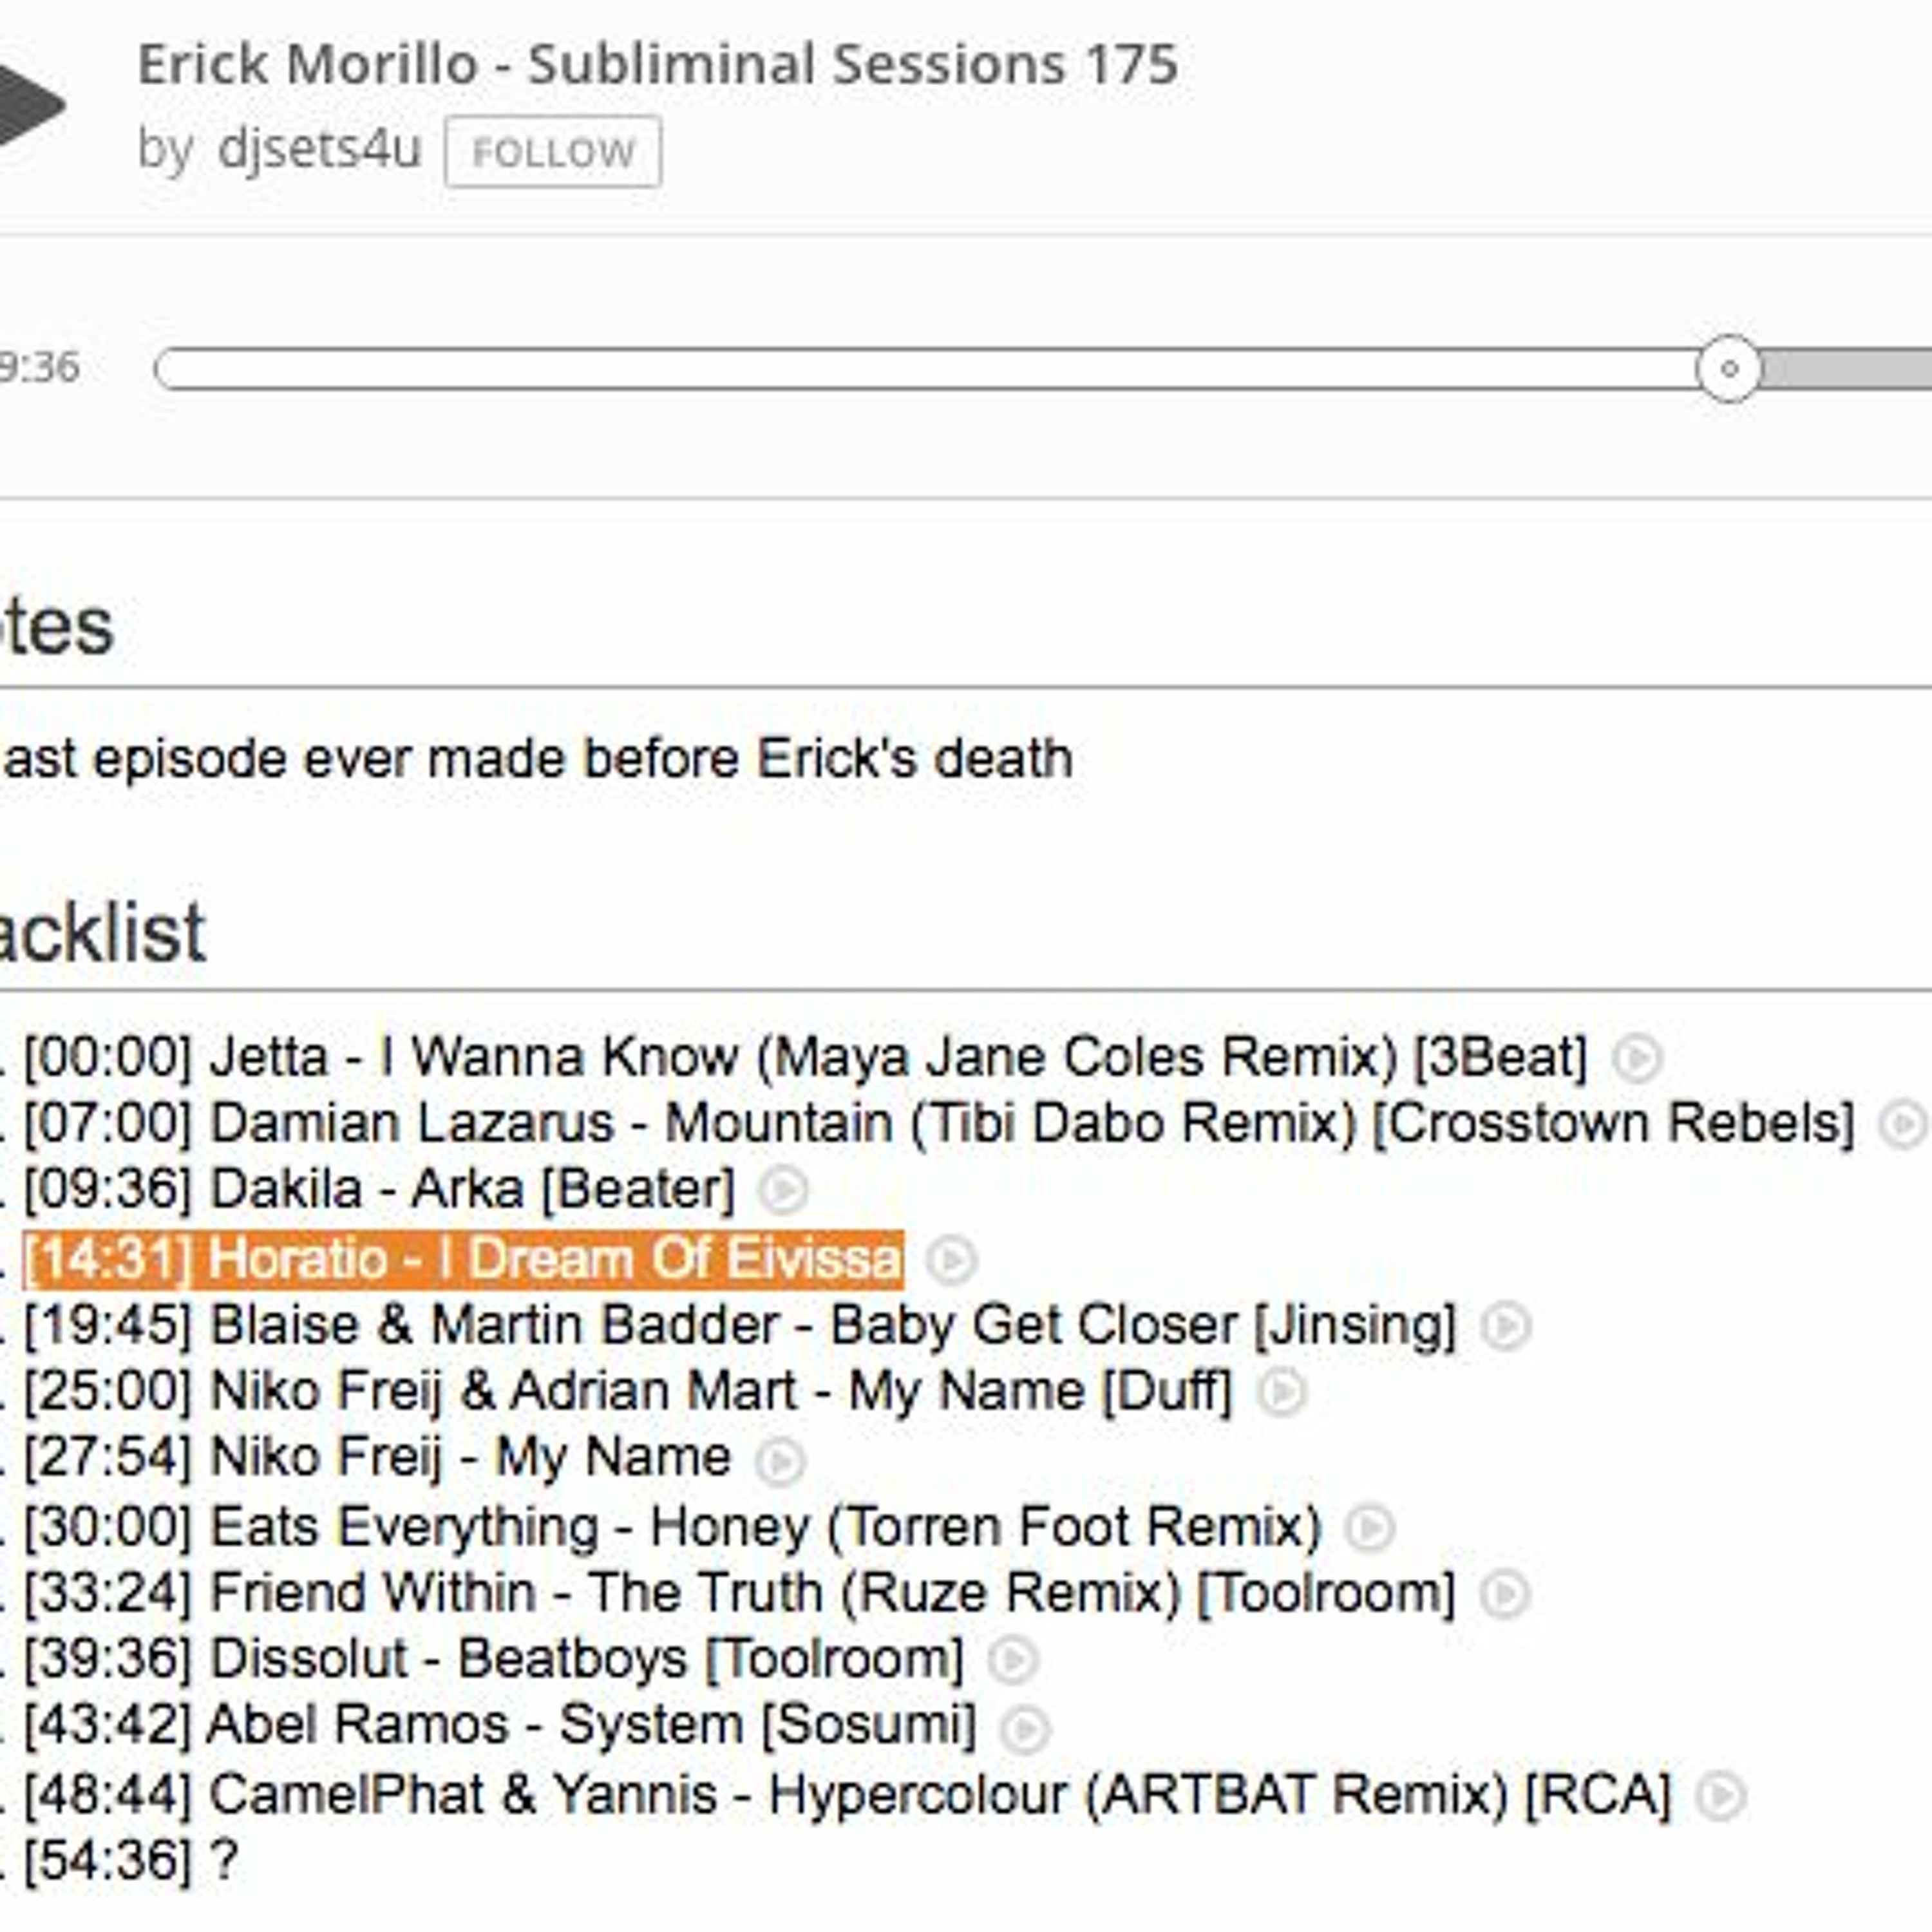The image size is (1932, 1932).
Task: Play the Friend Within - The Truth icon
Action: [1505, 1594]
